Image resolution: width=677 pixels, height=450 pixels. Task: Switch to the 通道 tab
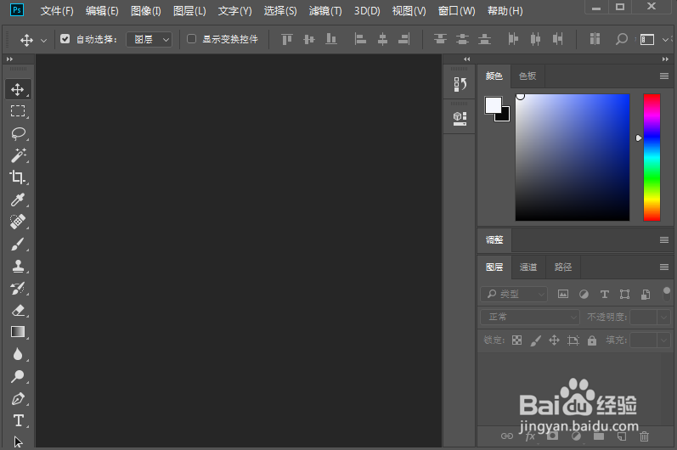528,267
